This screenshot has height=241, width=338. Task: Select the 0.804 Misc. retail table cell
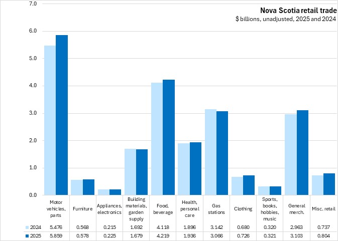tap(322, 235)
